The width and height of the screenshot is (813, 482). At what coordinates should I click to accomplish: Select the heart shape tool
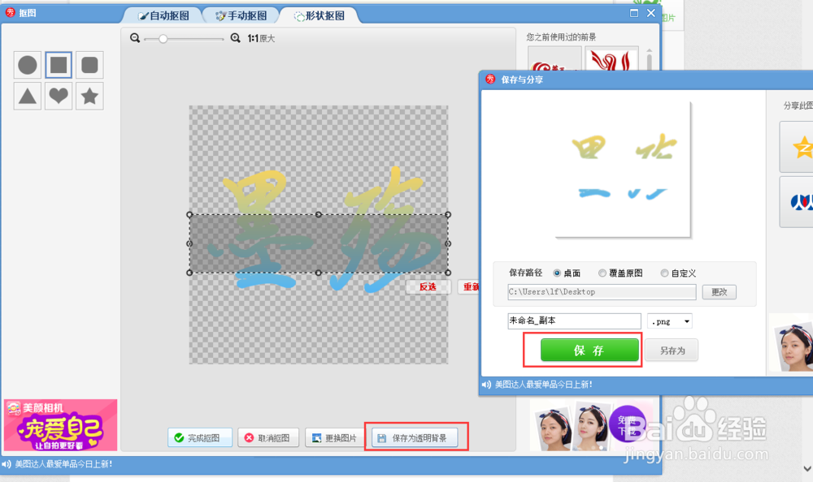click(x=58, y=96)
